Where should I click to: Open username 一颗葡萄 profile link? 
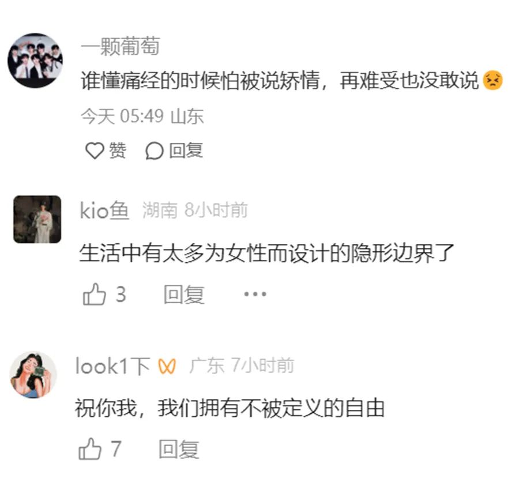(x=121, y=46)
